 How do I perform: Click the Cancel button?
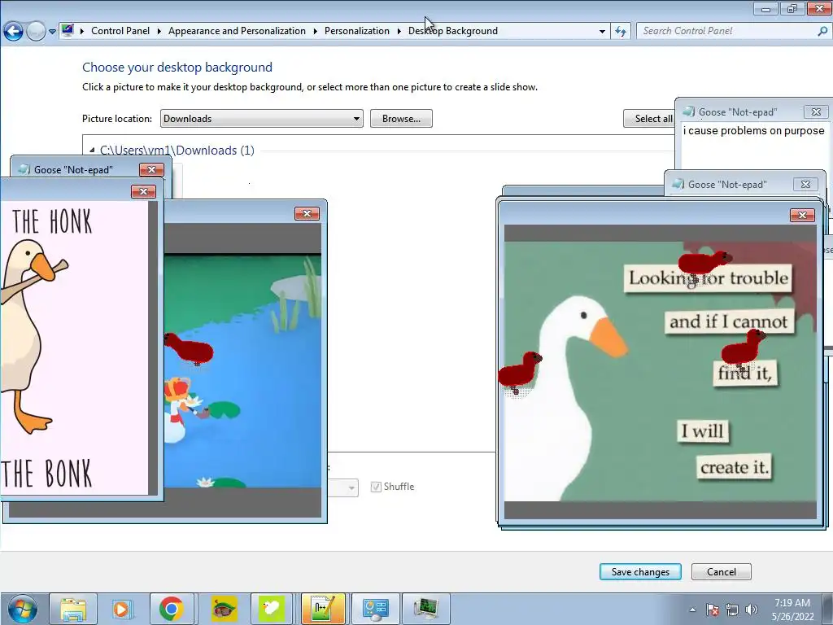tap(721, 572)
